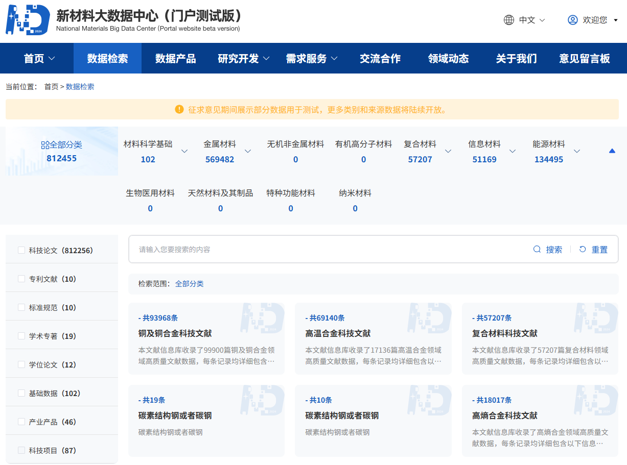This screenshot has height=465, width=627.
Task: Tick the 专利文献 filter checkbox
Action: click(x=21, y=279)
